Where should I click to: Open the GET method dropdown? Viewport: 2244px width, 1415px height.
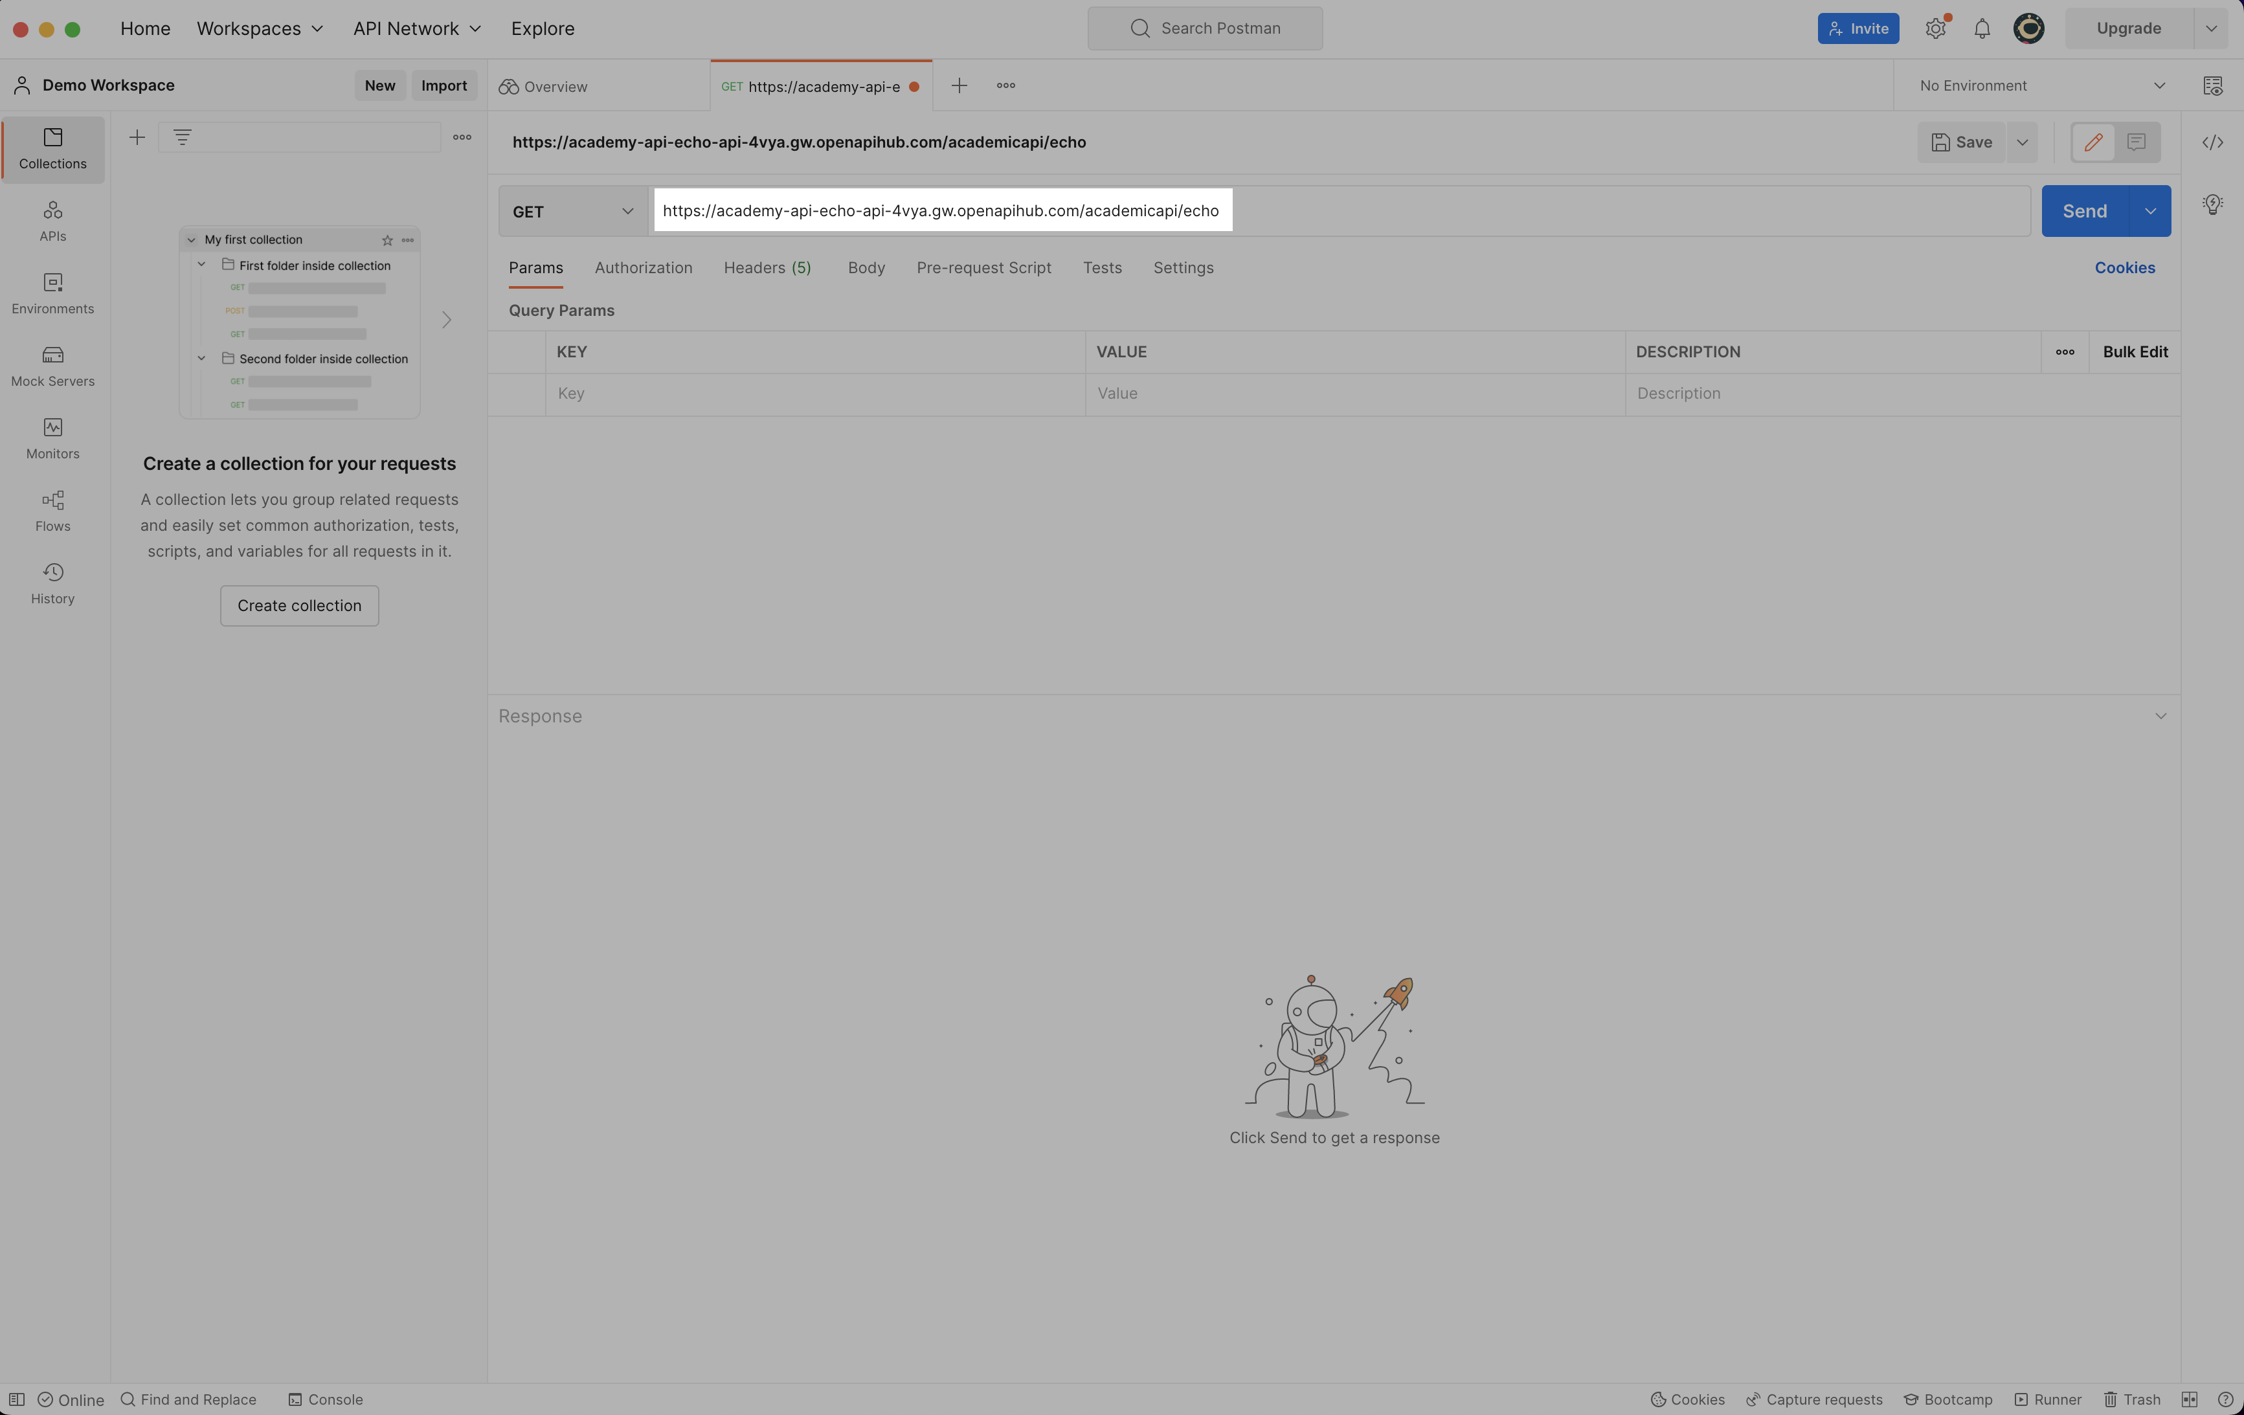[572, 212]
